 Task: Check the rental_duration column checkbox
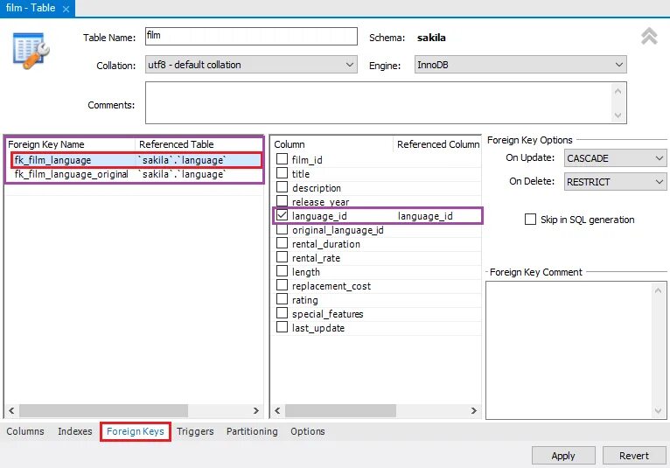(x=282, y=243)
